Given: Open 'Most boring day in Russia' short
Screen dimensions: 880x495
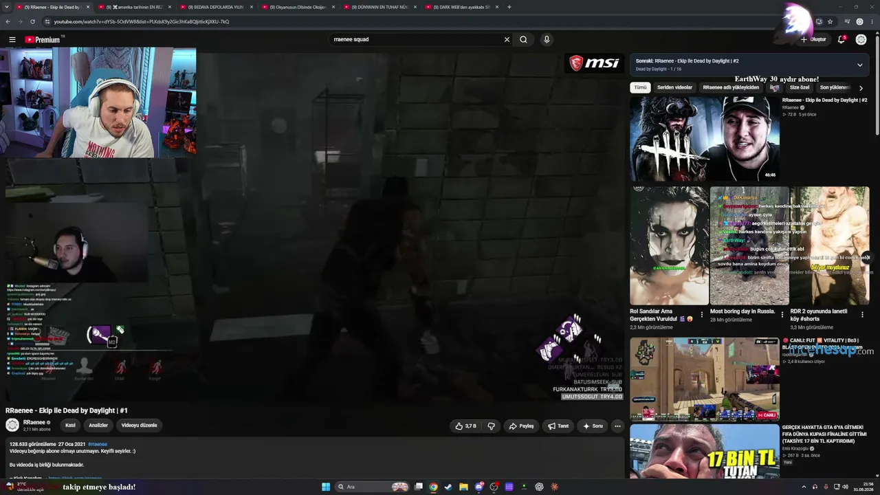Looking at the screenshot, I should [749, 245].
